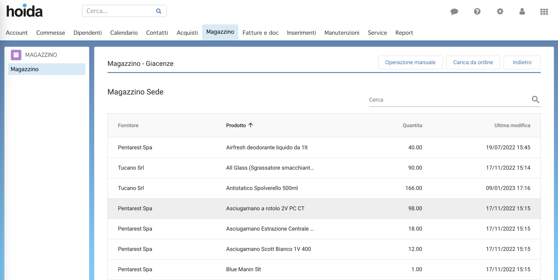Open the Manutenzioni menu
The height and width of the screenshot is (280, 558).
(342, 33)
